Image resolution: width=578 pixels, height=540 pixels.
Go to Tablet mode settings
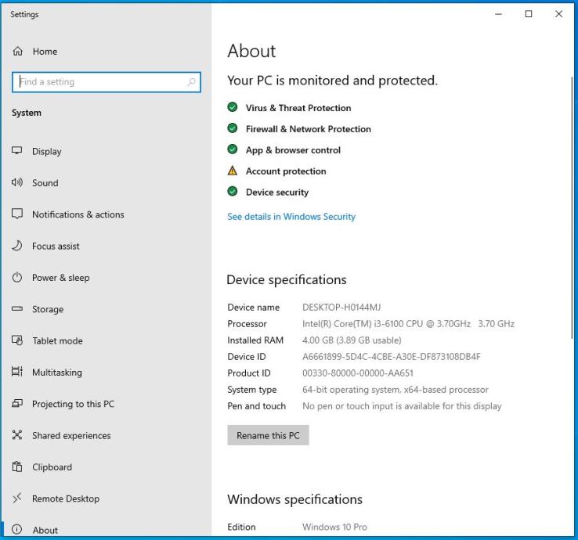[x=57, y=341]
